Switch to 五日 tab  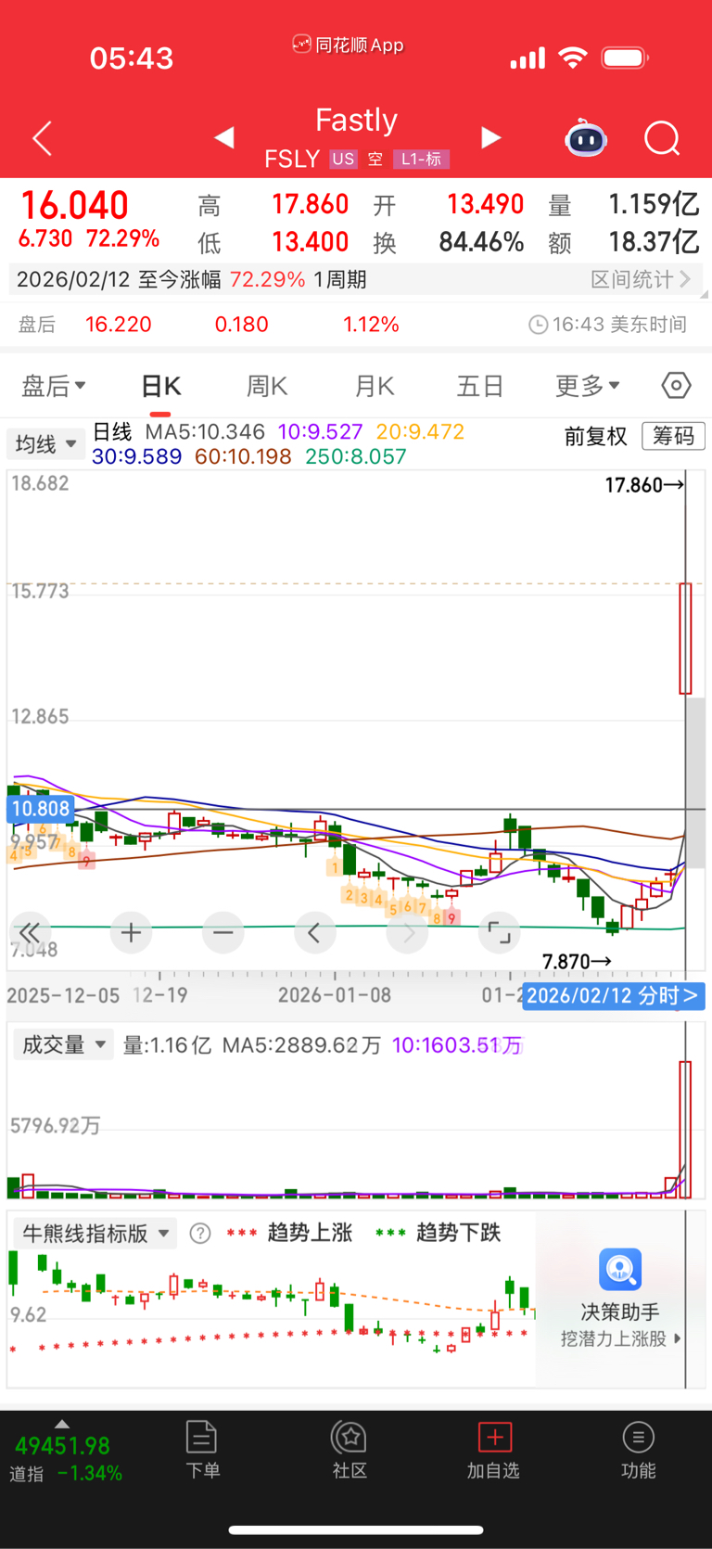click(x=480, y=386)
